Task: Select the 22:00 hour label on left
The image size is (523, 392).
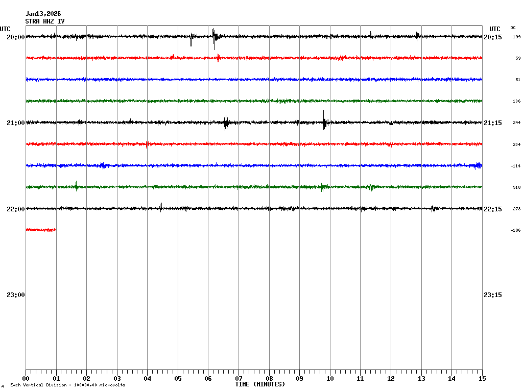Action: (x=15, y=209)
